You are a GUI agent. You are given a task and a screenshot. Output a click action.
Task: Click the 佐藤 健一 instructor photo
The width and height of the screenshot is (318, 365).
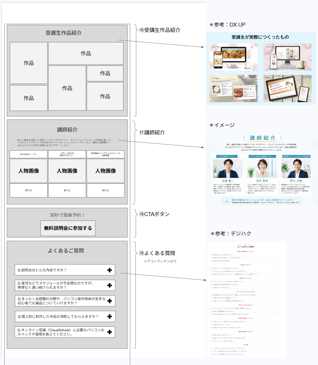point(228,168)
